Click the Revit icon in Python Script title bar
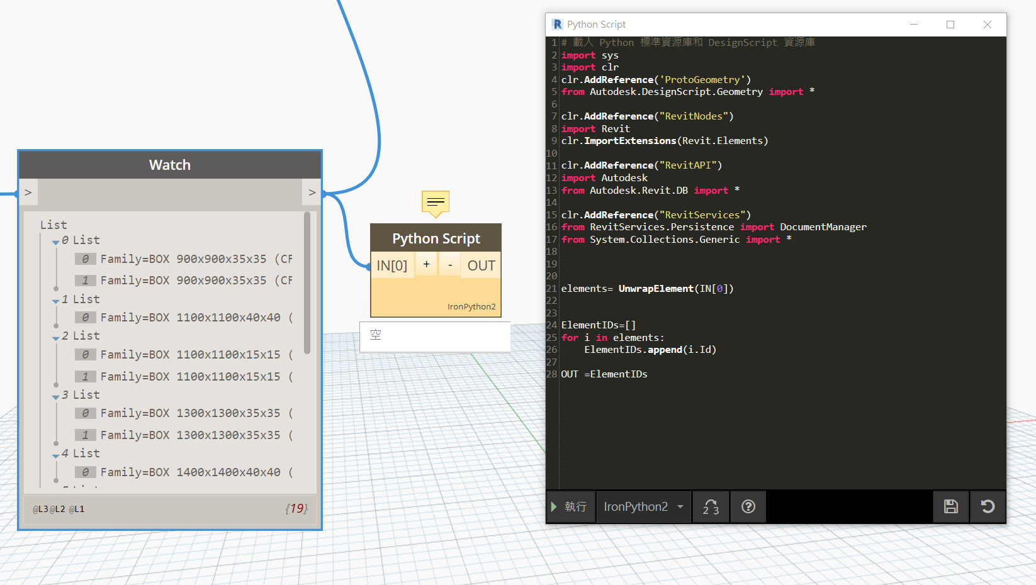Viewport: 1036px width, 585px height. click(x=557, y=25)
